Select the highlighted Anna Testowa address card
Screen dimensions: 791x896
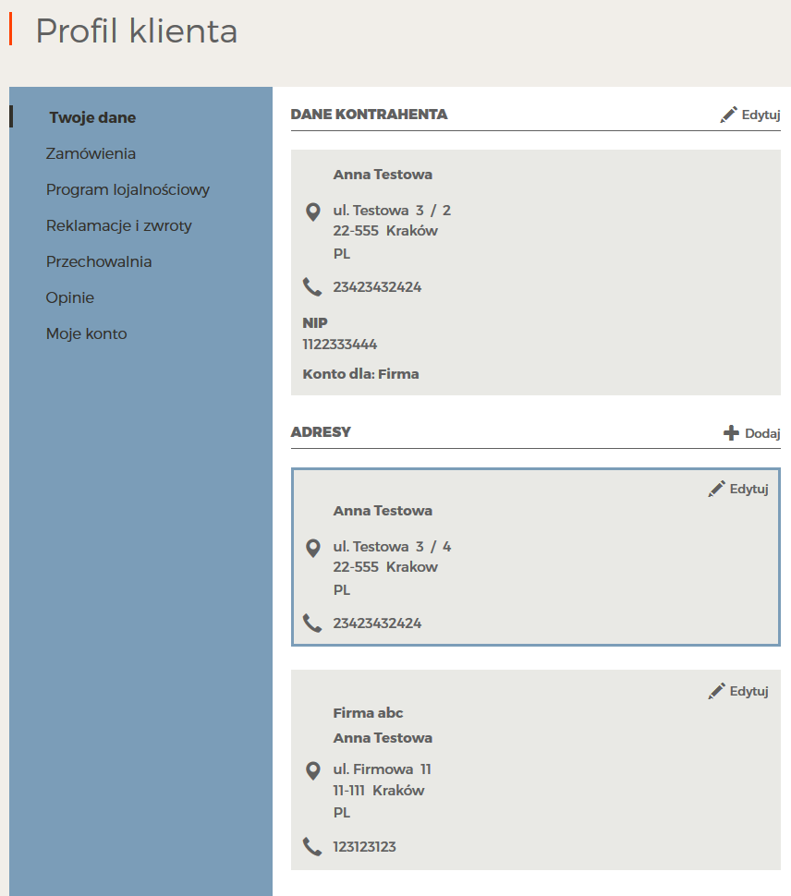tap(536, 557)
